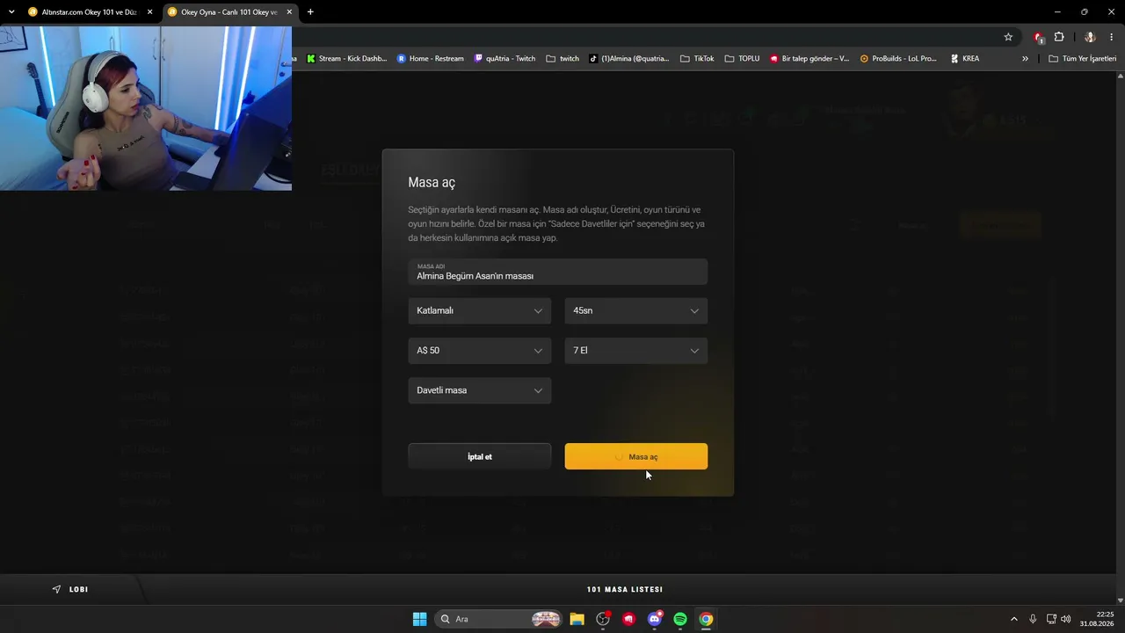This screenshot has height=633, width=1125.
Task: Open the Chrome profile avatar
Action: tap(1090, 37)
